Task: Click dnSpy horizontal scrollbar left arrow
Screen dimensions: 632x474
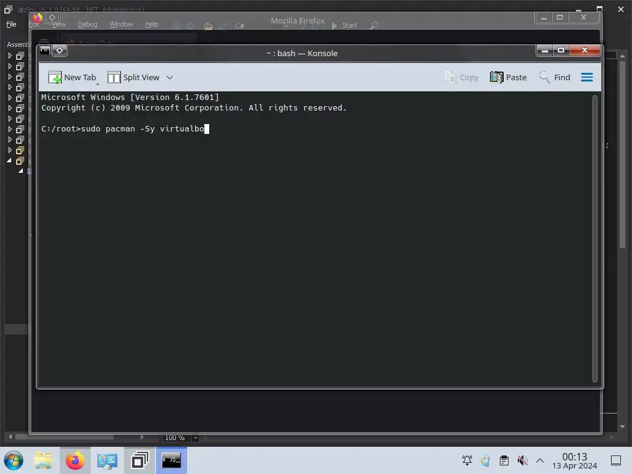Action: click(10, 437)
